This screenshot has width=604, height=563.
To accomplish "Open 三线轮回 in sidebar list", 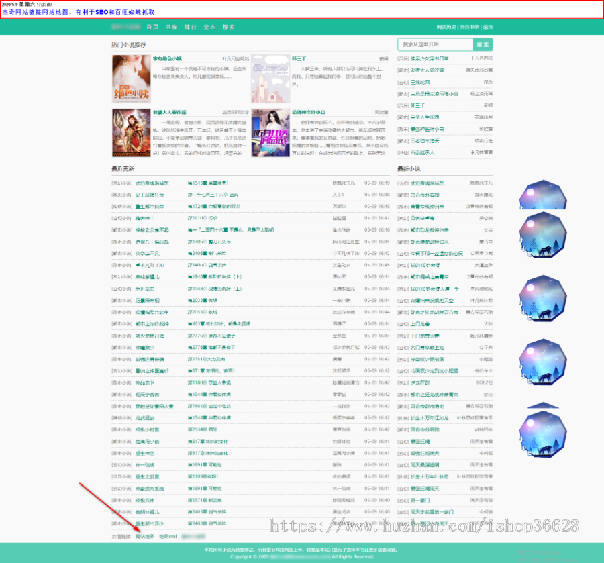I will (420, 82).
